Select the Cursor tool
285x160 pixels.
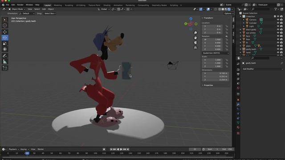(5, 26)
